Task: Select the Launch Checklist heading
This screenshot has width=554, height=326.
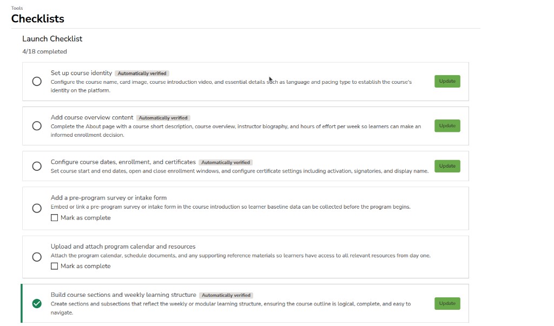Action: pos(52,39)
